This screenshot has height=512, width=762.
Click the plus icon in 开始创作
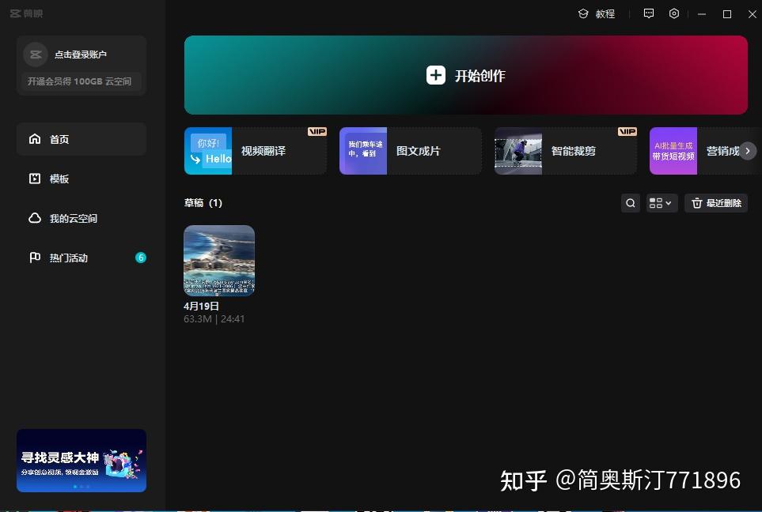pos(435,75)
